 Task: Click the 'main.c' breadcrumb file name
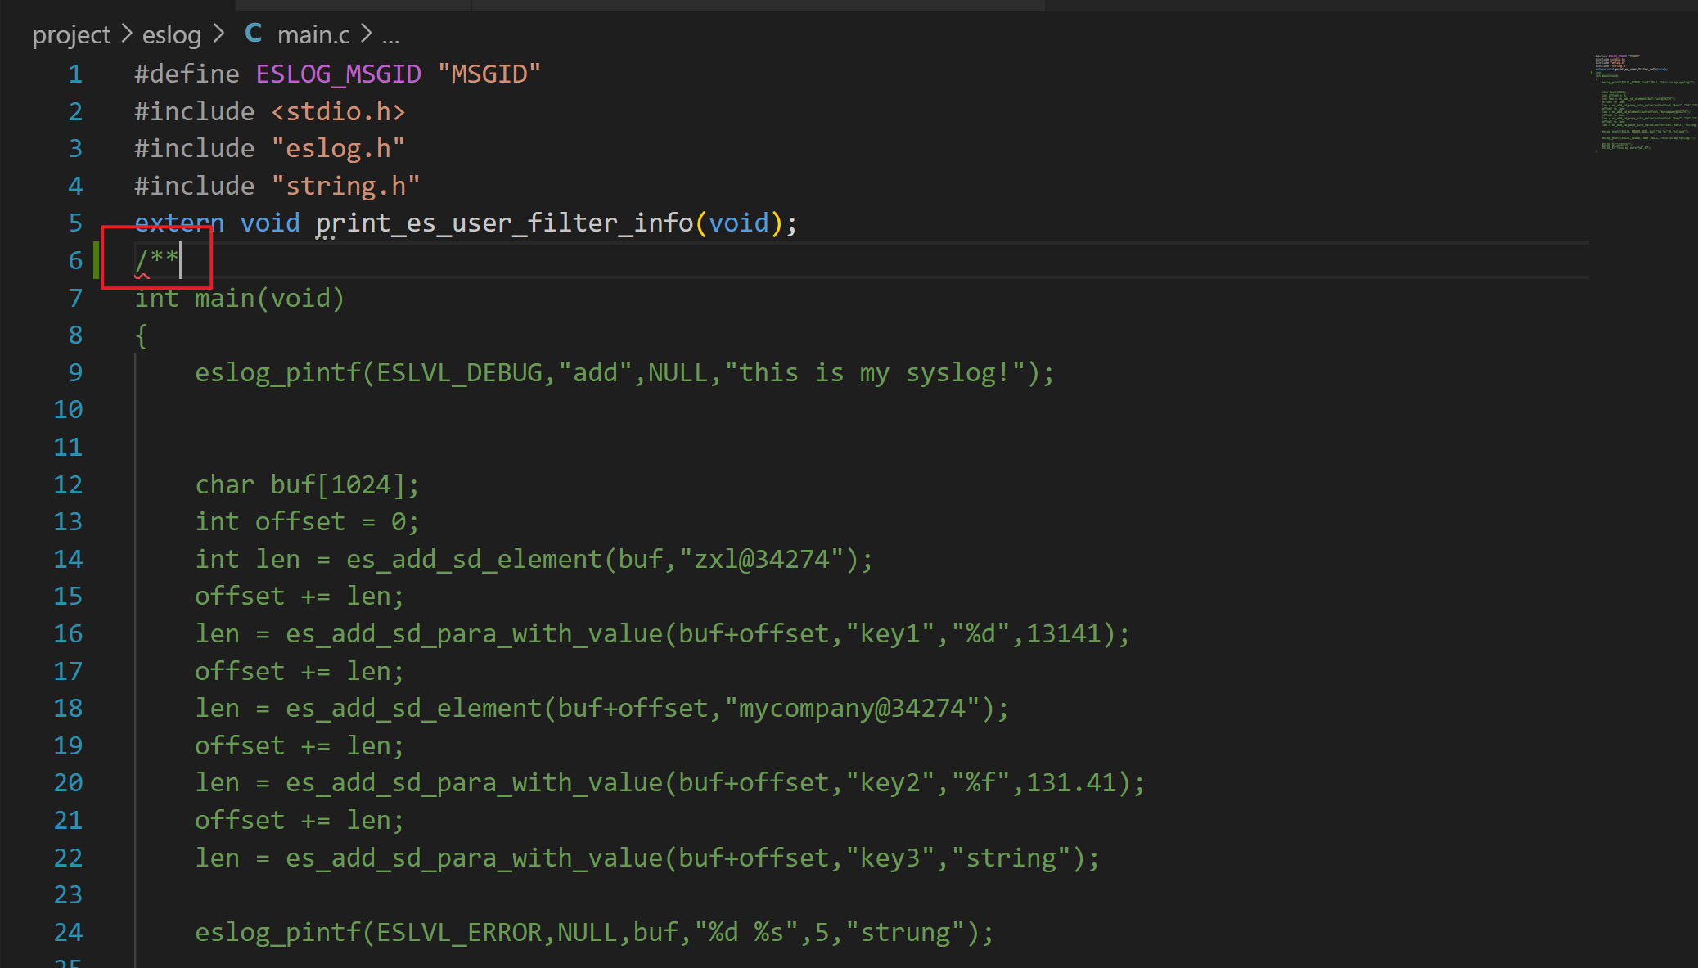(313, 35)
